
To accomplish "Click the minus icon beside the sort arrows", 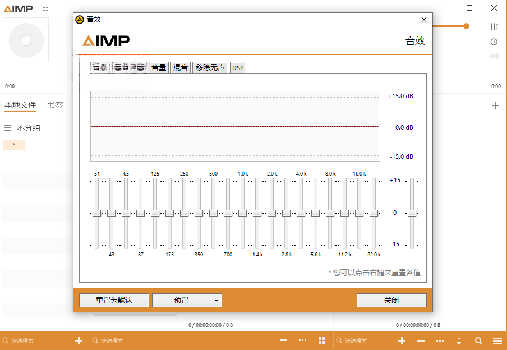I will [421, 340].
